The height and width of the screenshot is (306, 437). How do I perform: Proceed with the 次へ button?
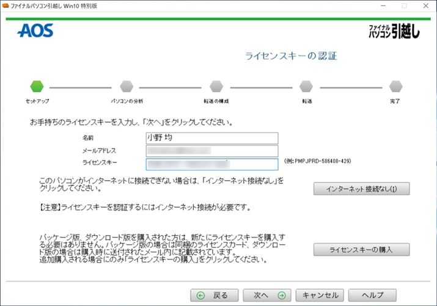[x=266, y=295]
